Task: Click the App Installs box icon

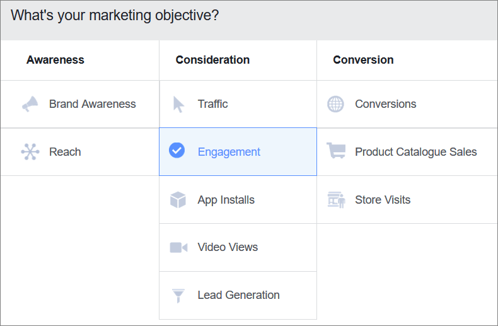Action: [x=178, y=199]
